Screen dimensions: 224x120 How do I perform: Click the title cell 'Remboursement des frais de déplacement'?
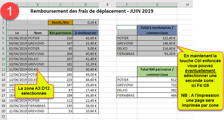click(x=92, y=11)
